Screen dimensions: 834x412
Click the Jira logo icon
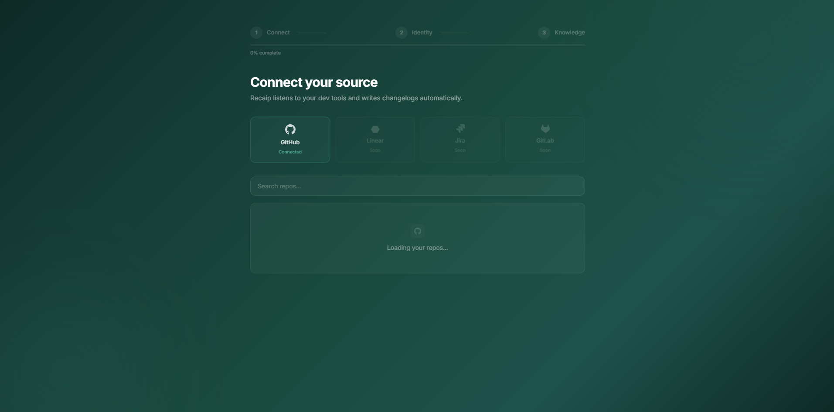click(x=460, y=128)
